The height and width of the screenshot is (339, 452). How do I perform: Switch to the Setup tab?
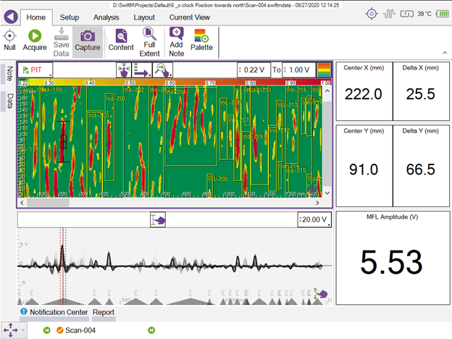[x=70, y=16]
